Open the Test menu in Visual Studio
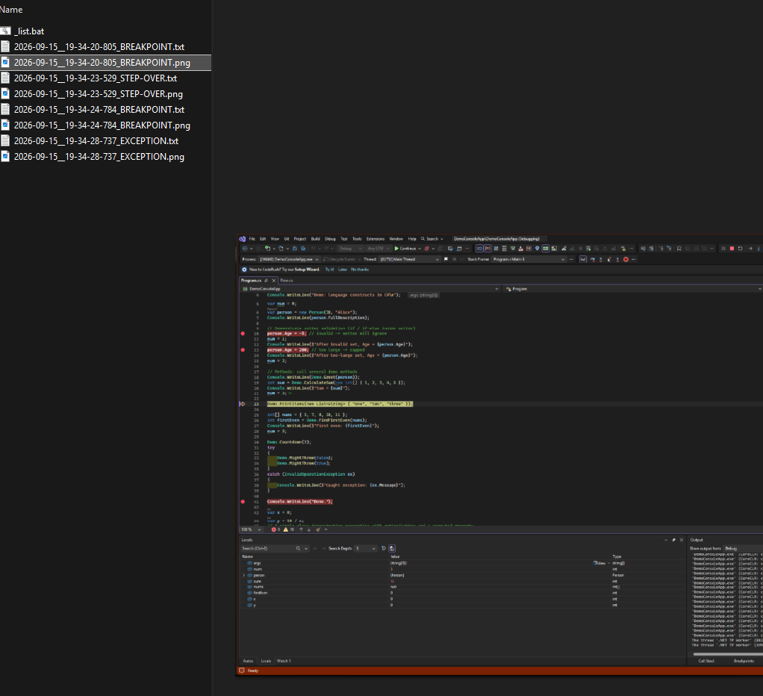Image resolution: width=763 pixels, height=696 pixels. pyautogui.click(x=344, y=239)
